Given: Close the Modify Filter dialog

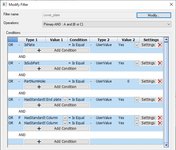Looking at the screenshot, I should pyautogui.click(x=169, y=4).
